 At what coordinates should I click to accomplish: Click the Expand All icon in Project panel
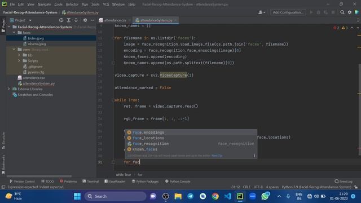pos(69,20)
